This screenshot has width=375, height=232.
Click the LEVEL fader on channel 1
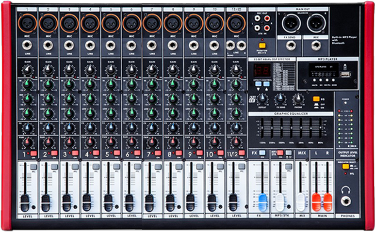tap(25, 202)
